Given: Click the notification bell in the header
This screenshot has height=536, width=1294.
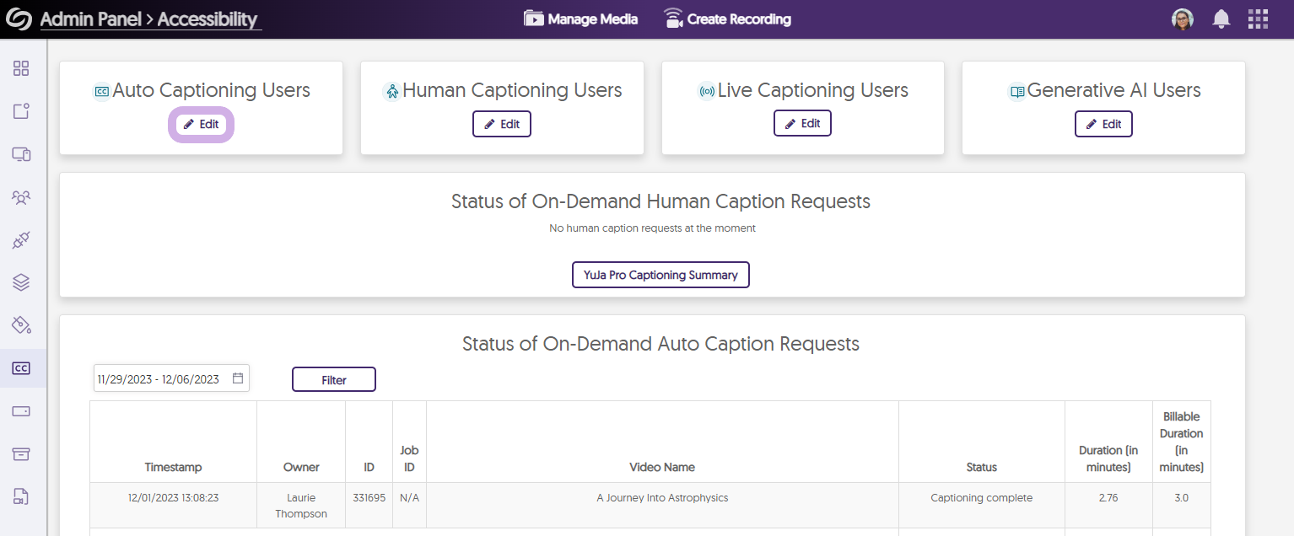Looking at the screenshot, I should tap(1221, 19).
